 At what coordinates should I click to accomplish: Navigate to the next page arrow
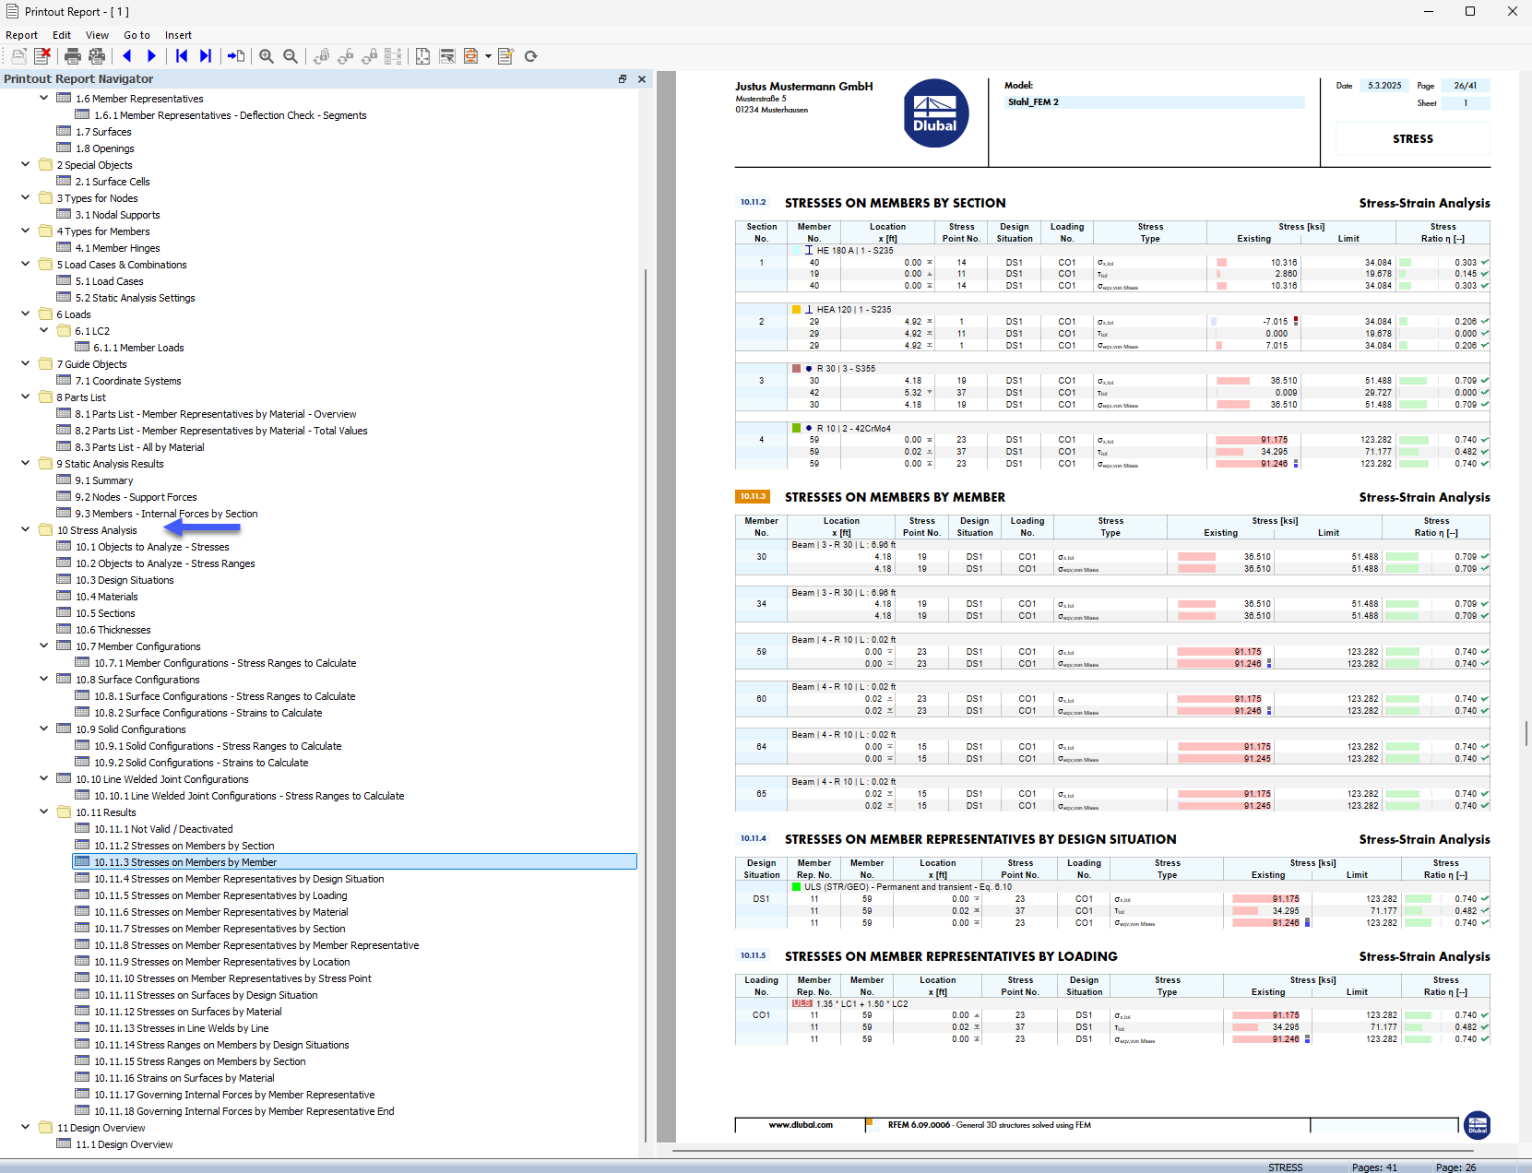coord(151,56)
